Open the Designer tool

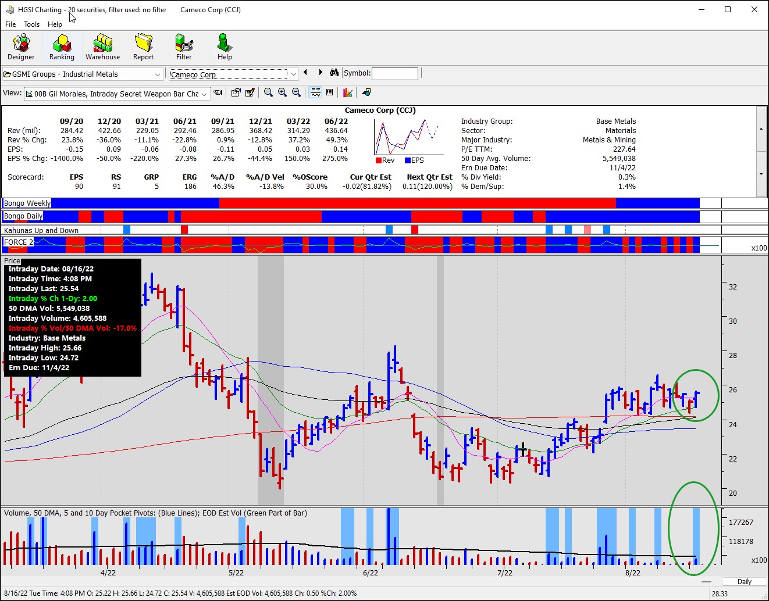21,47
